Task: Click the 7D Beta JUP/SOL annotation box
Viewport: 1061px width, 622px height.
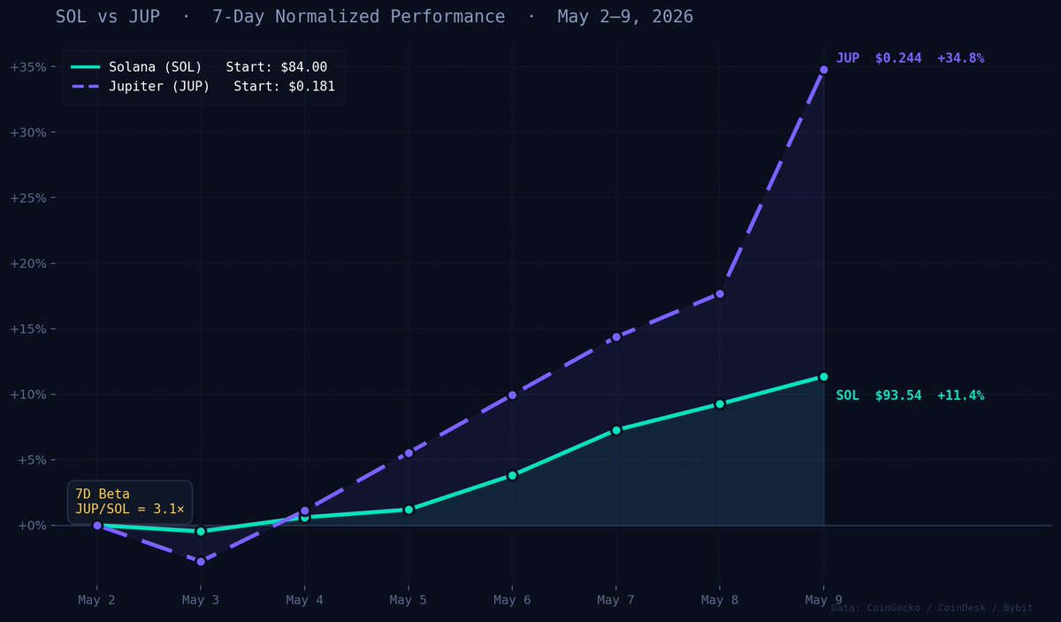Action: point(130,502)
